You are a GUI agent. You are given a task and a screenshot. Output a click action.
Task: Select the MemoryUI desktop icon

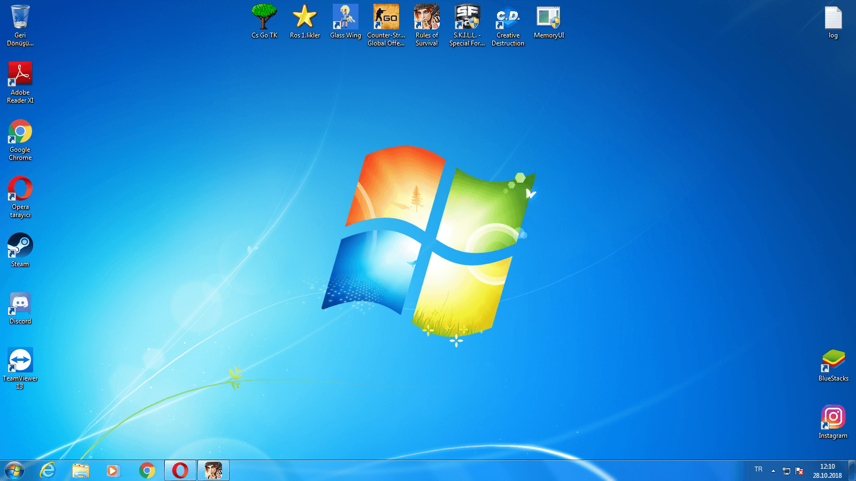tap(549, 21)
